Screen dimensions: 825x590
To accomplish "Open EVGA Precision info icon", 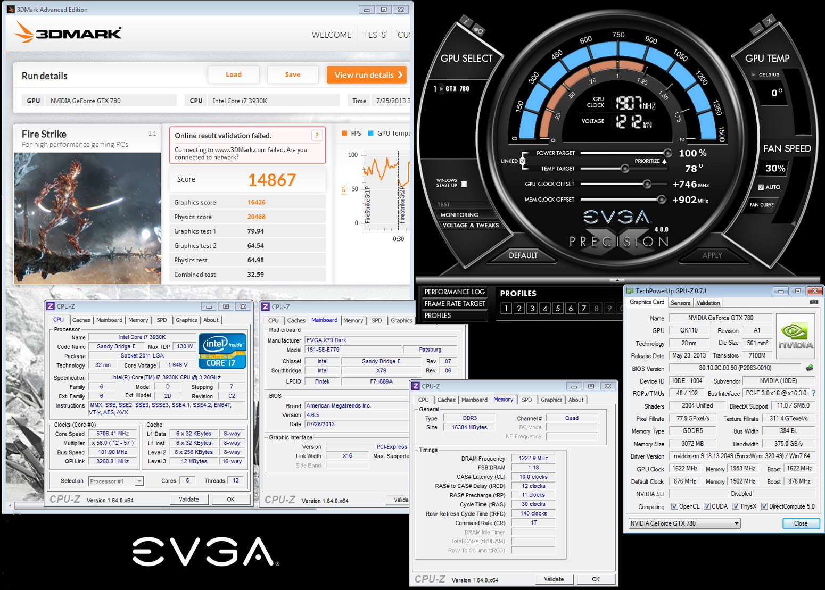I will point(466,21).
